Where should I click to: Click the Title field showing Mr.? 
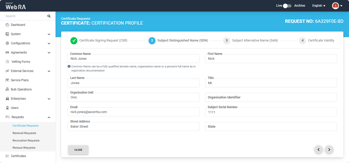click(271, 83)
